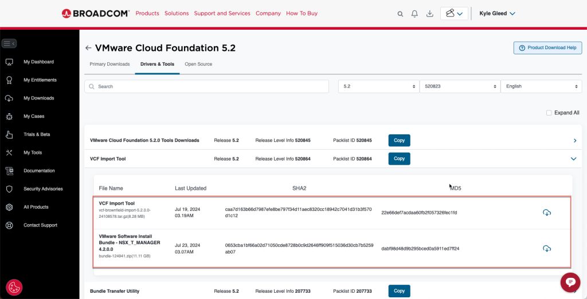Click the Search input field

(x=206, y=86)
